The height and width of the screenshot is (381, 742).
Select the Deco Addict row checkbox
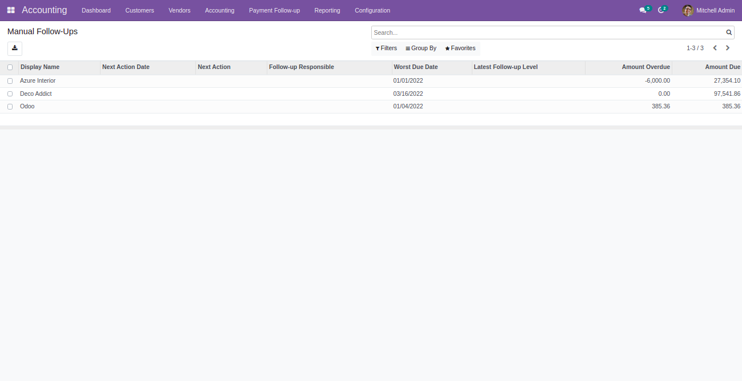(10, 94)
